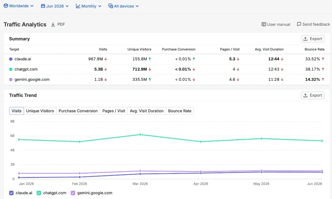Image resolution: width=332 pixels, height=199 pixels.
Task: Click the open book User manual icon
Action: coord(264,24)
